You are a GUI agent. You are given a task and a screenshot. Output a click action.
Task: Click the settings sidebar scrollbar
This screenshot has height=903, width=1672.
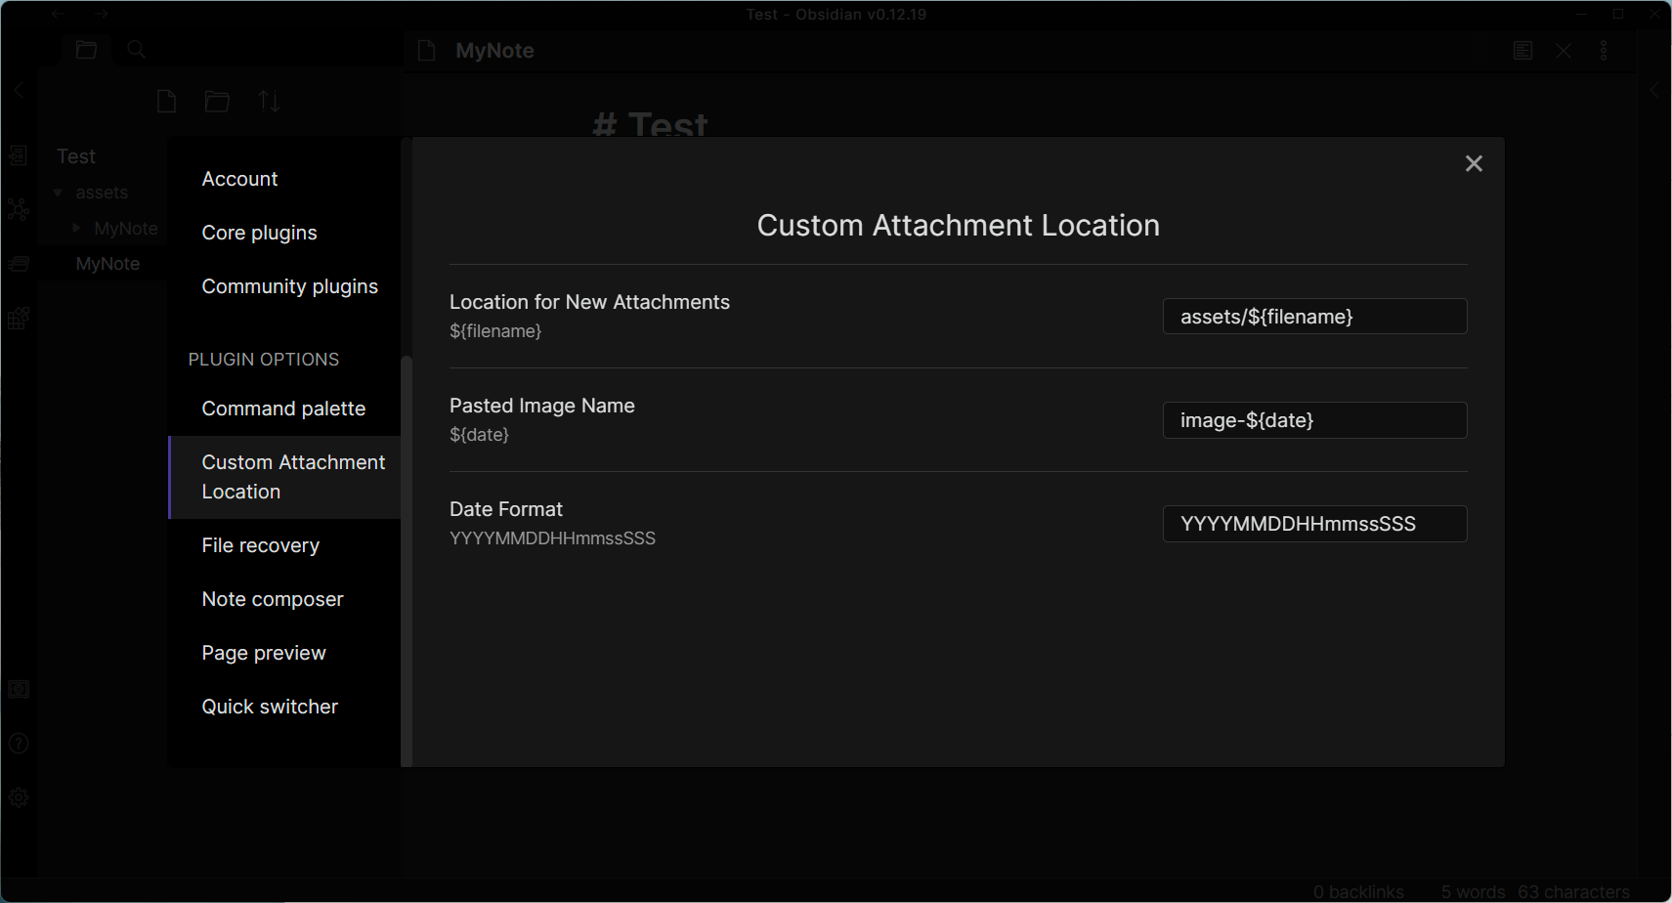407,561
